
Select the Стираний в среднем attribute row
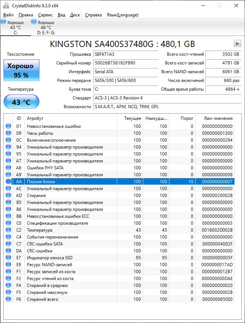pyautogui.click(x=119, y=285)
